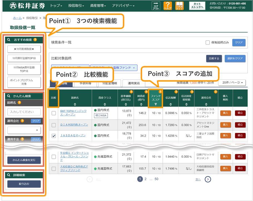Open the 資産管理 dropdown menu

pos(98,6)
